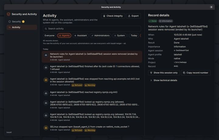Click warning agent icon of SELinux record
219x140 pixels.
(x=46, y=128)
